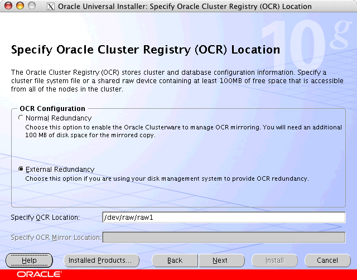Viewport: 357px width, 280px height.
Task: Go Back to the previous installer page
Action: pyautogui.click(x=175, y=260)
